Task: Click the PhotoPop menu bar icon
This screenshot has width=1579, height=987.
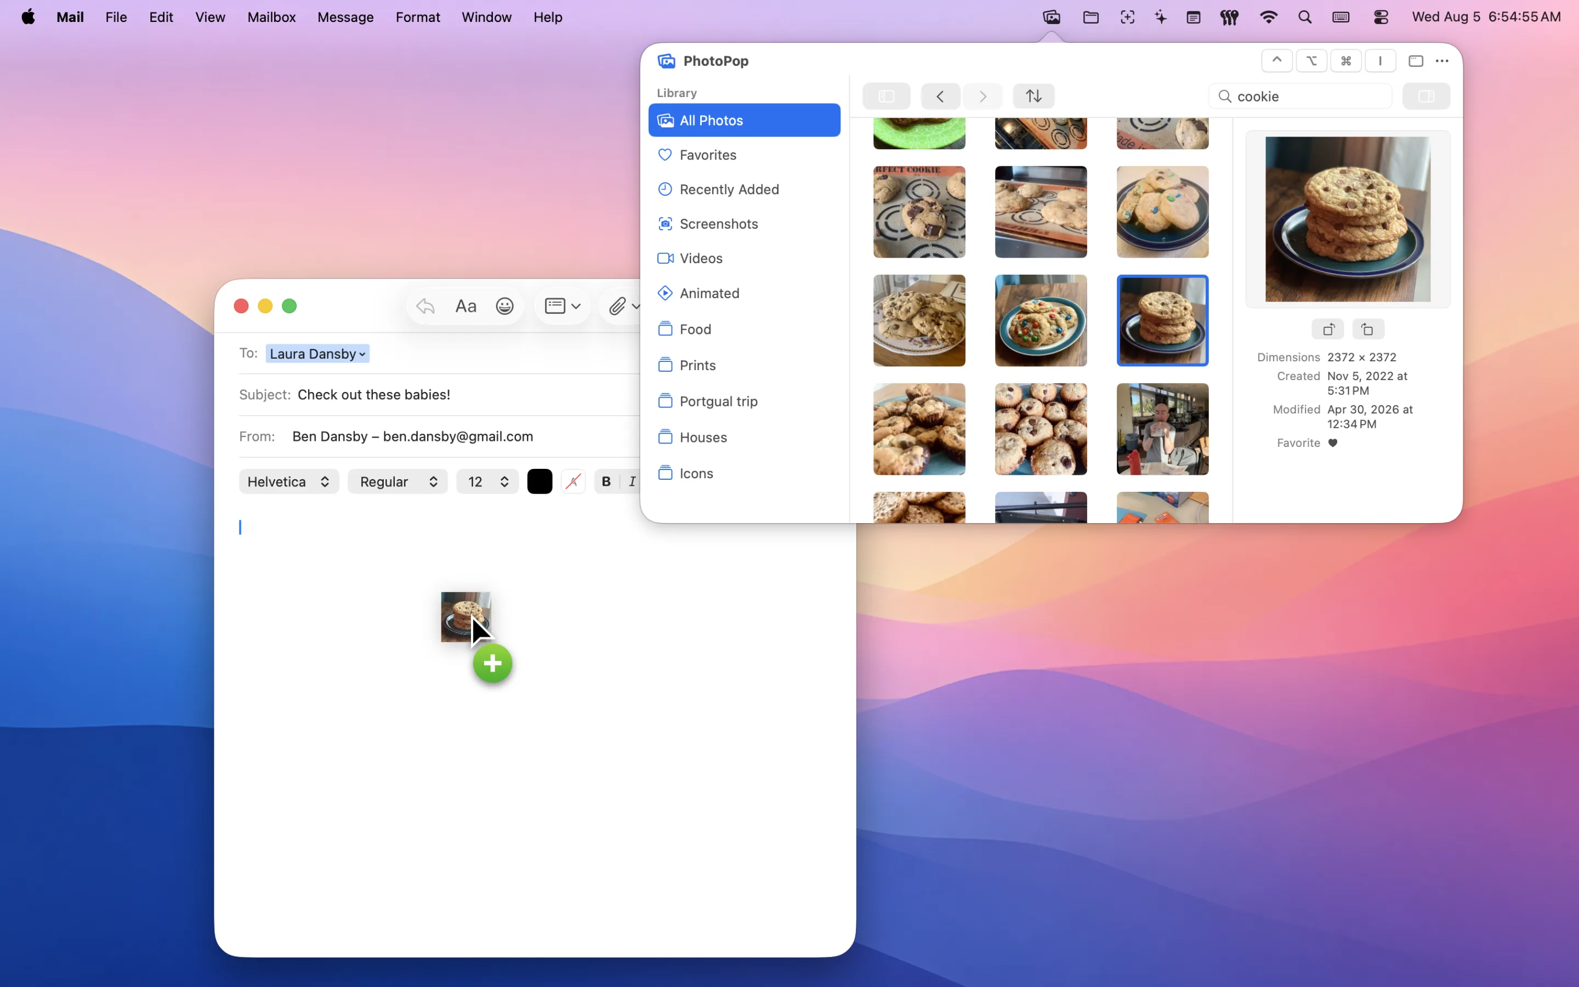Action: point(1051,18)
